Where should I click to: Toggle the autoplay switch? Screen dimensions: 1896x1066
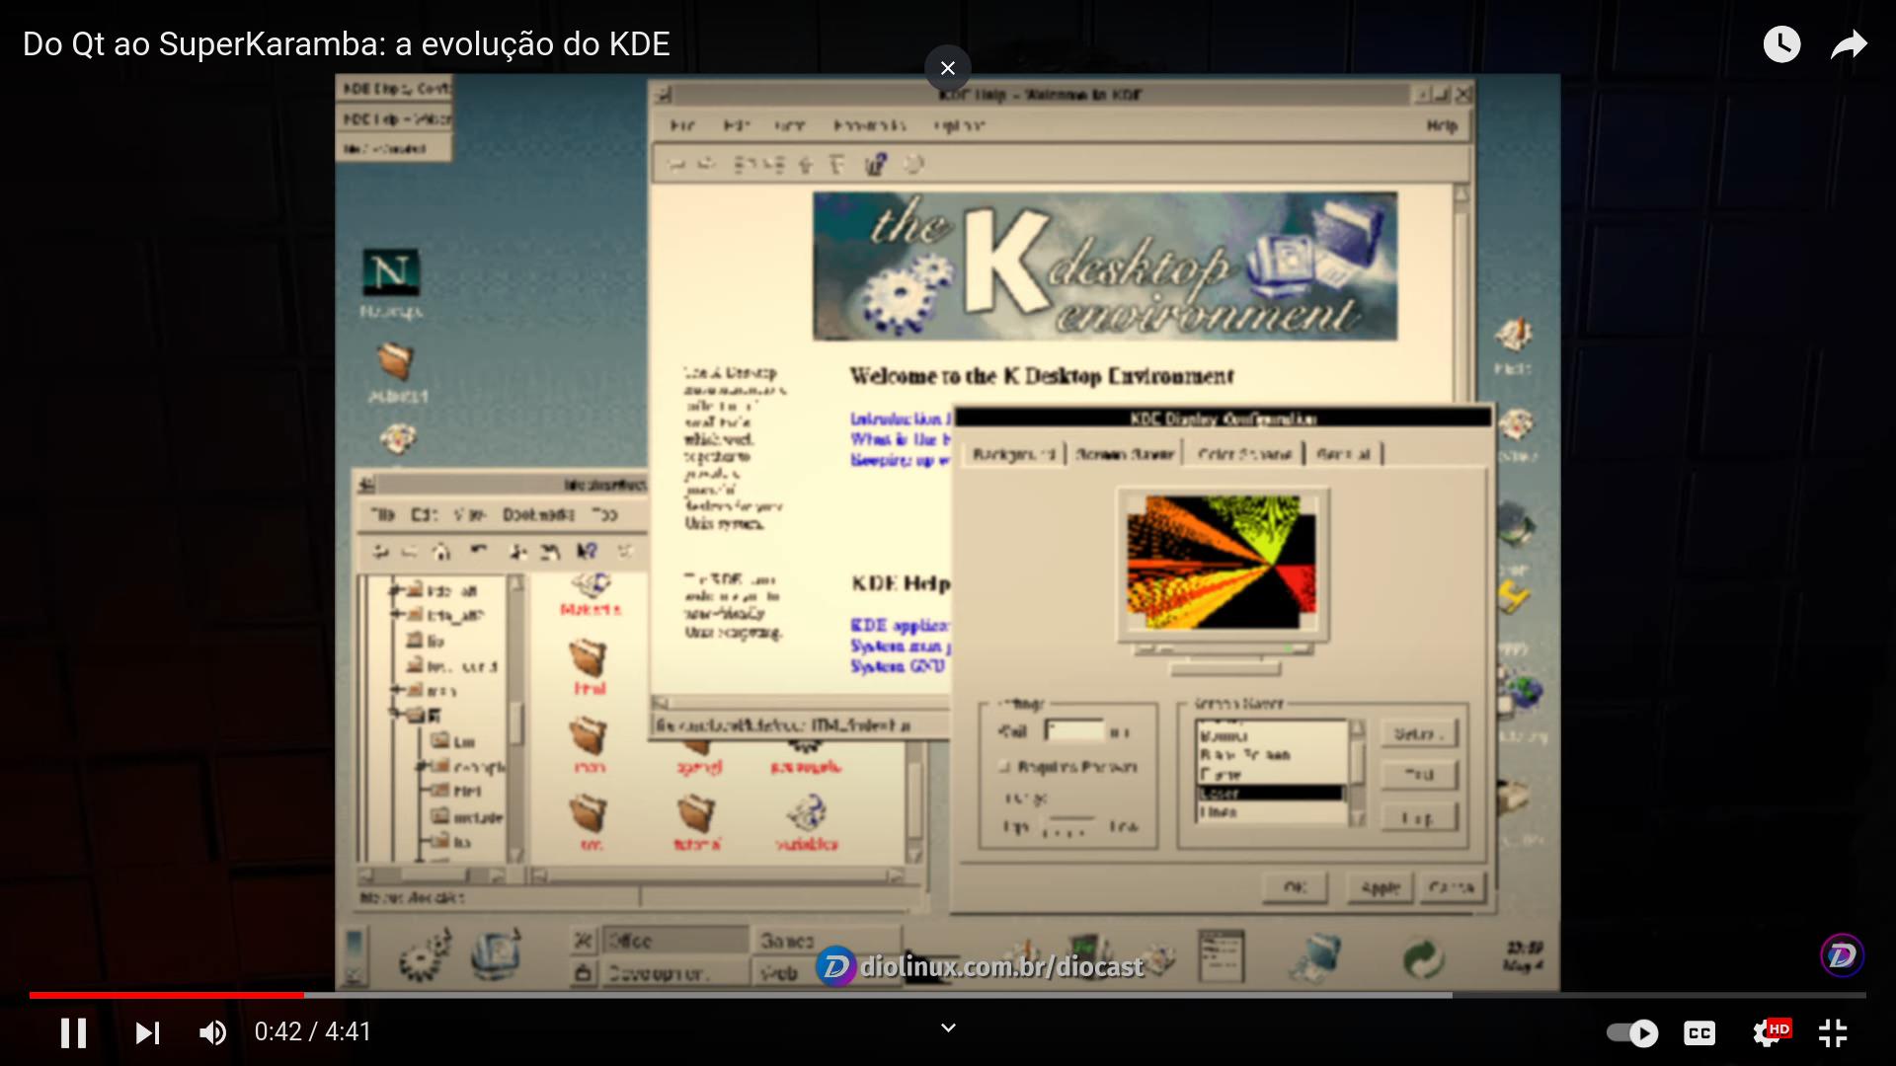pos(1632,1032)
